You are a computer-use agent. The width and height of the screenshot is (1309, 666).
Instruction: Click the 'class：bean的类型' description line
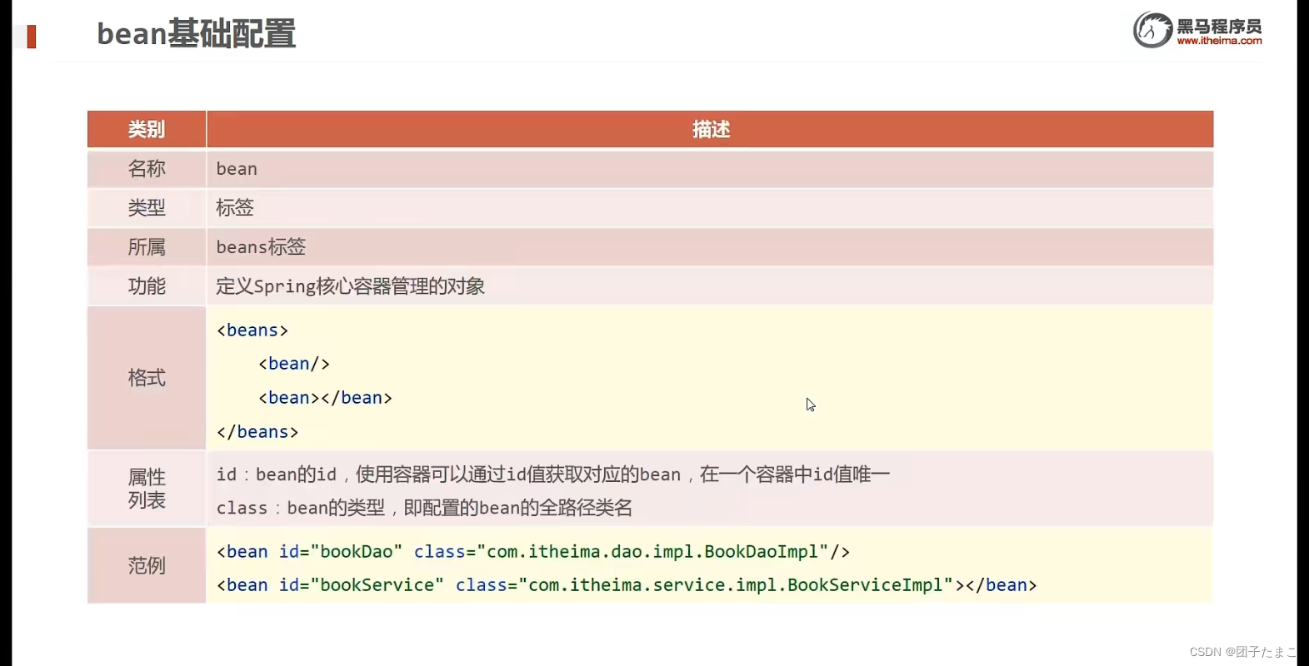click(x=425, y=508)
